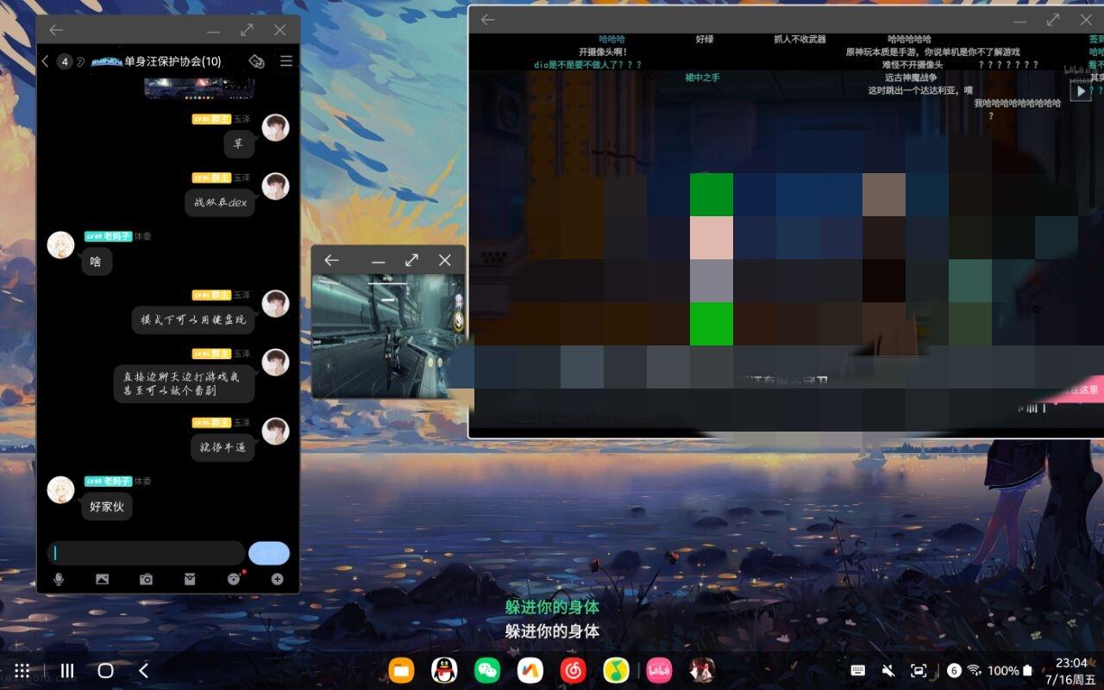
Task: Toggle the muted sound icon in the tray
Action: pos(888,670)
